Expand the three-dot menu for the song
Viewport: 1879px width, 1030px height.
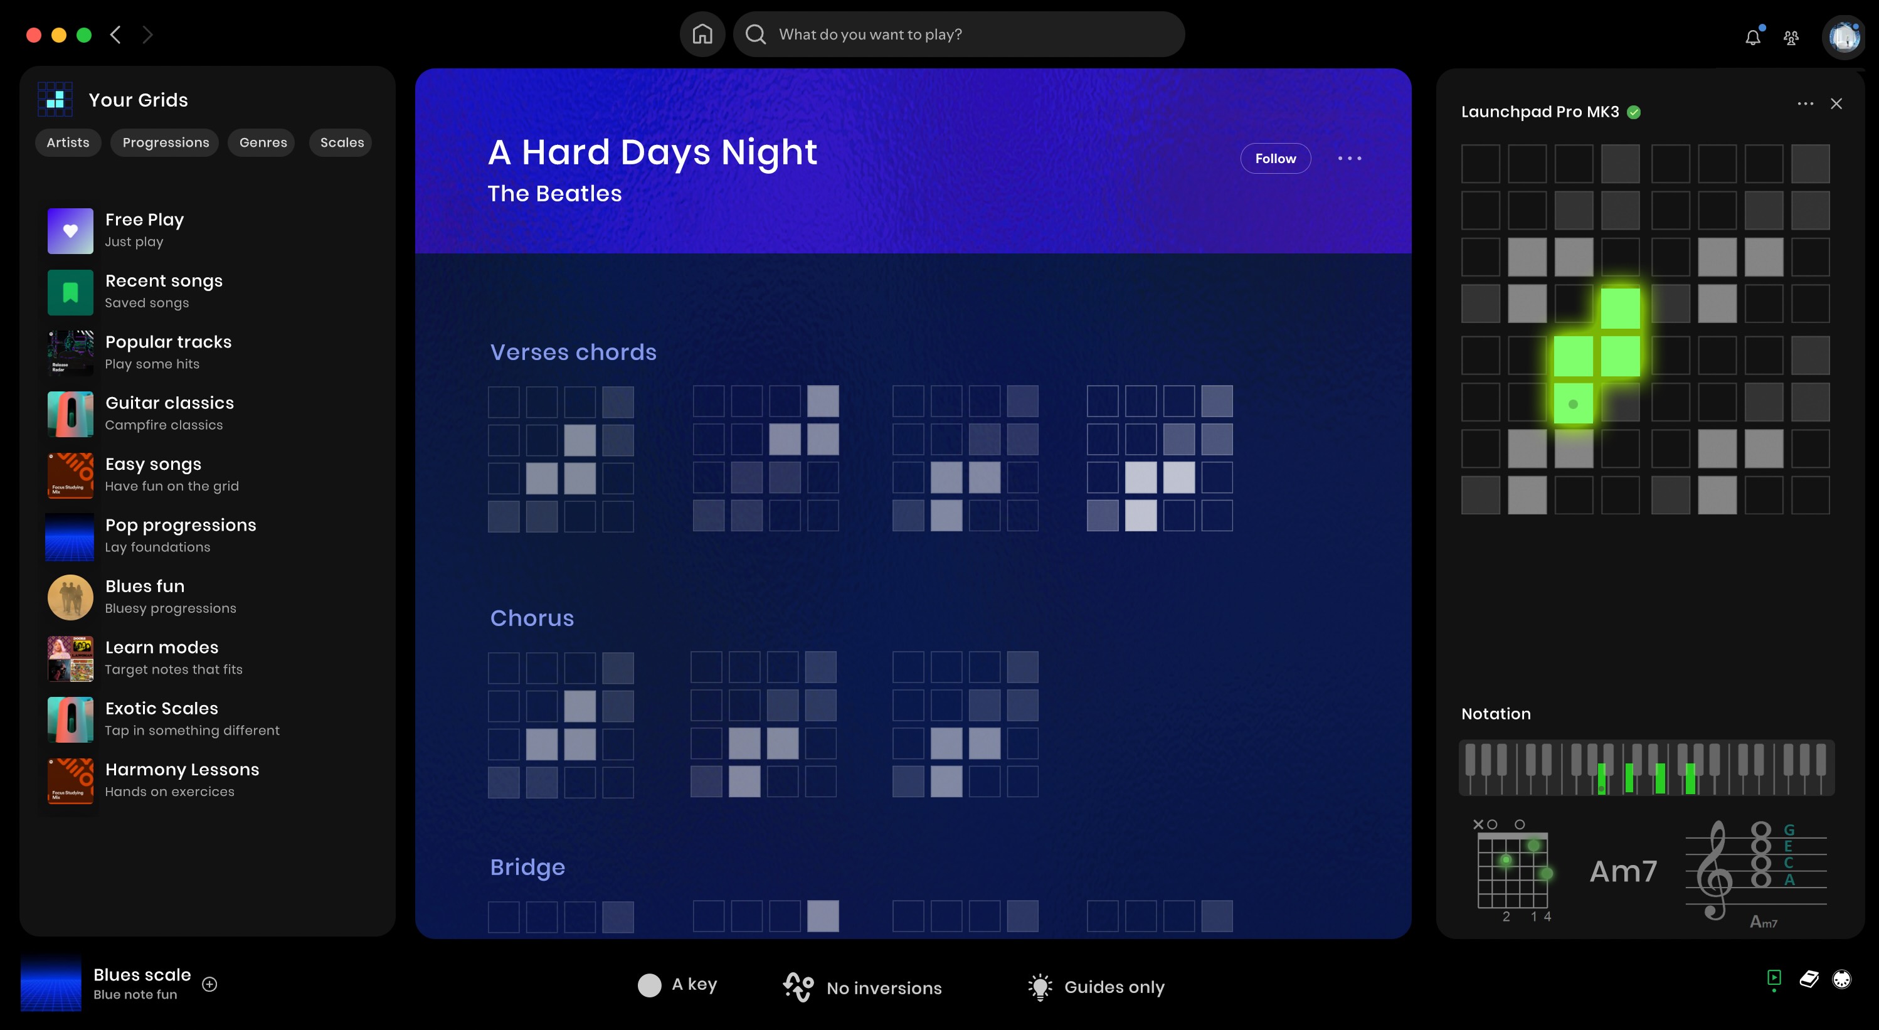click(1349, 157)
